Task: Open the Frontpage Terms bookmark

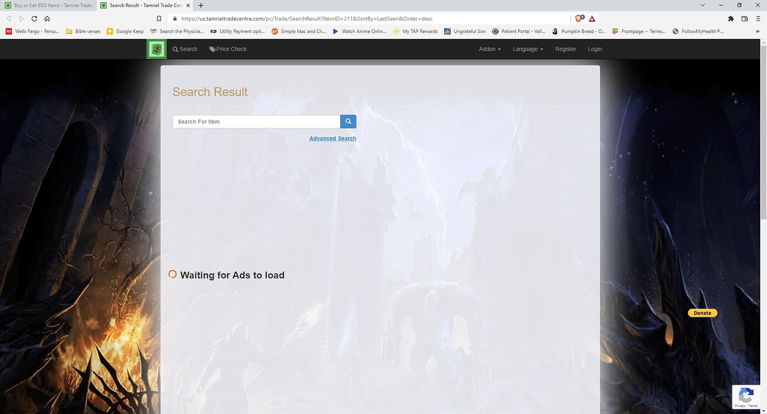Action: (639, 32)
